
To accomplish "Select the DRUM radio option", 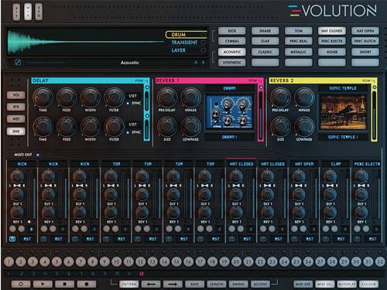I will [x=204, y=35].
